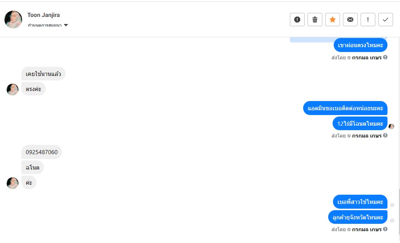Mark conversation done with the checkmark icon
Image resolution: width=400 pixels, height=243 pixels.
pos(386,20)
